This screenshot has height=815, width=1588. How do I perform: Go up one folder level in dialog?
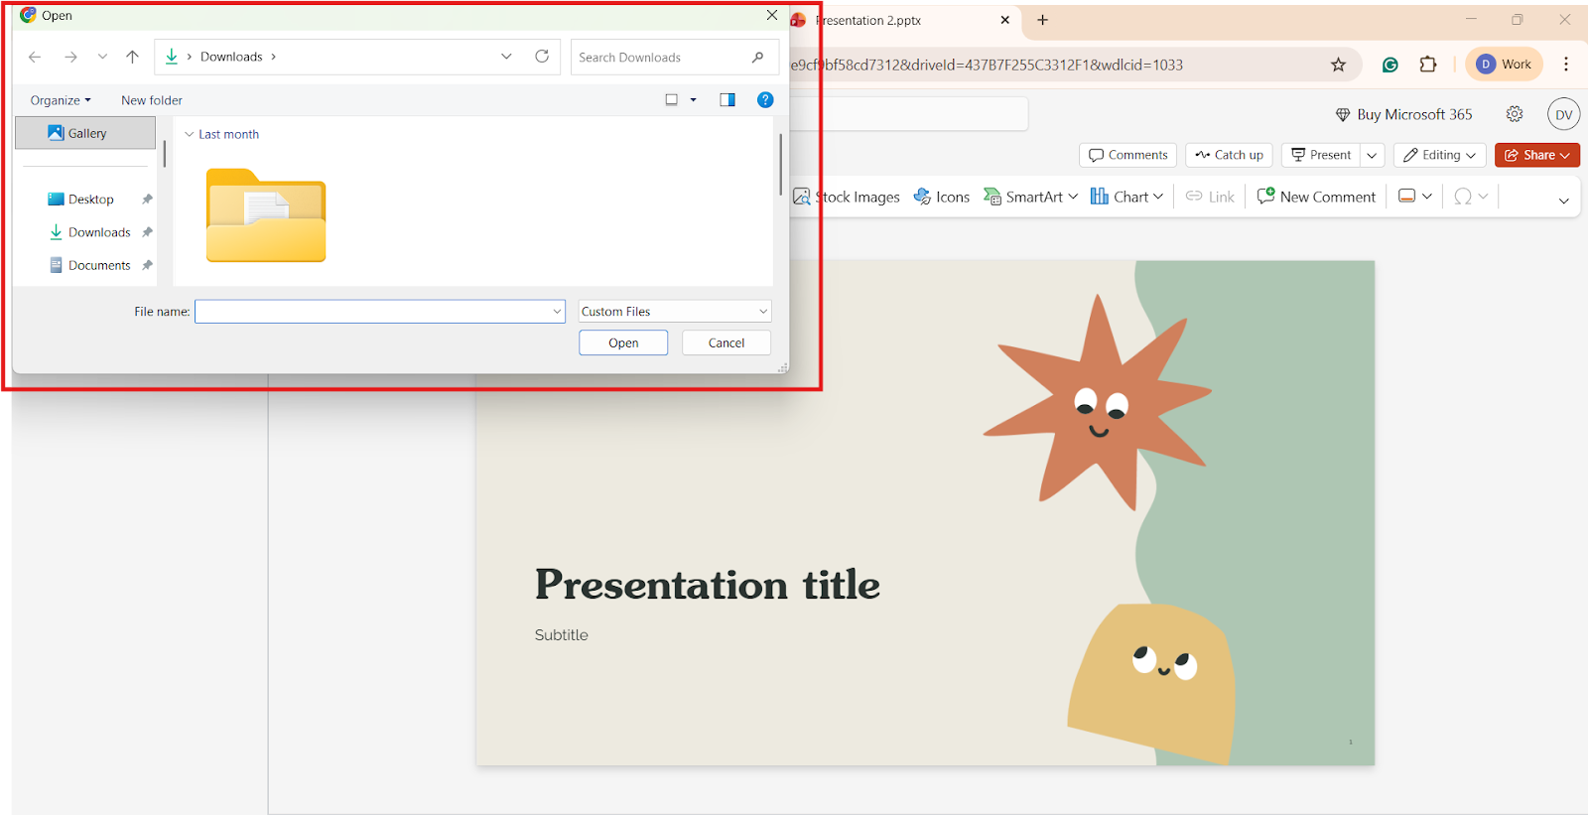point(132,57)
